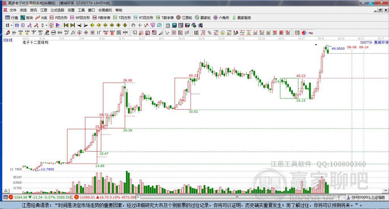
Task: Select the circled cycle-lines tool
Action: click(53, 33)
